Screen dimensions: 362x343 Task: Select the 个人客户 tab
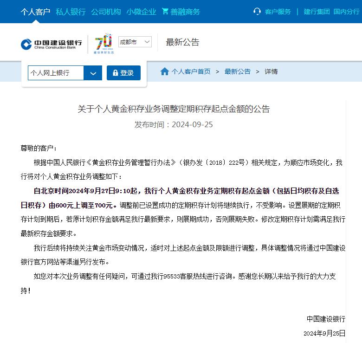35,12
